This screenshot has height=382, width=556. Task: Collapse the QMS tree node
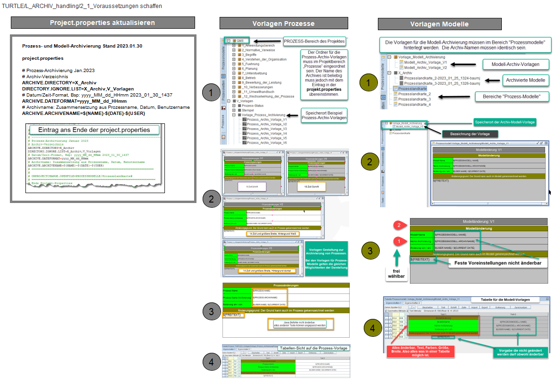(229, 41)
